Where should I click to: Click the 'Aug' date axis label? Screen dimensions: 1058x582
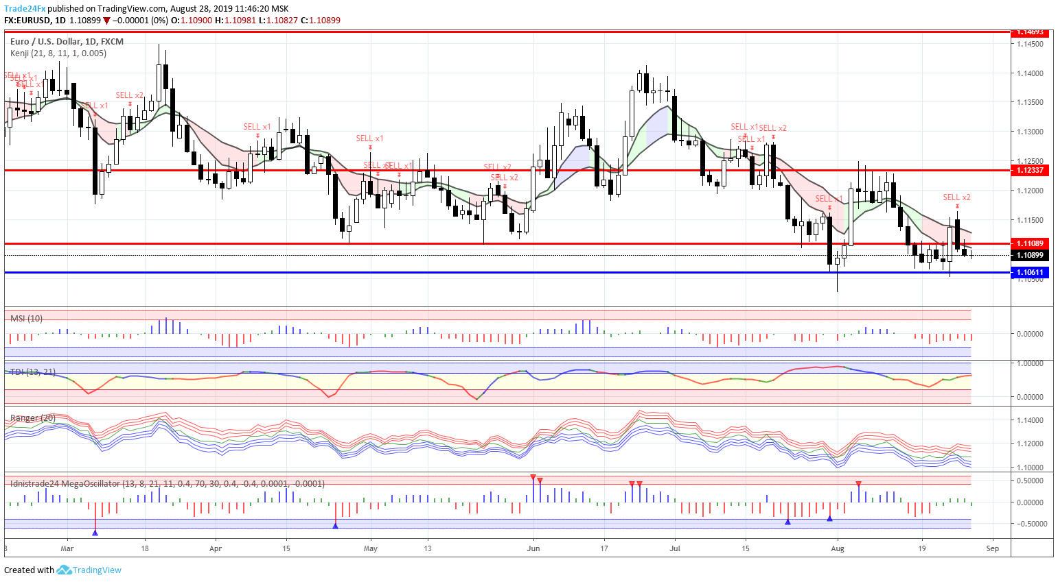[x=837, y=548]
